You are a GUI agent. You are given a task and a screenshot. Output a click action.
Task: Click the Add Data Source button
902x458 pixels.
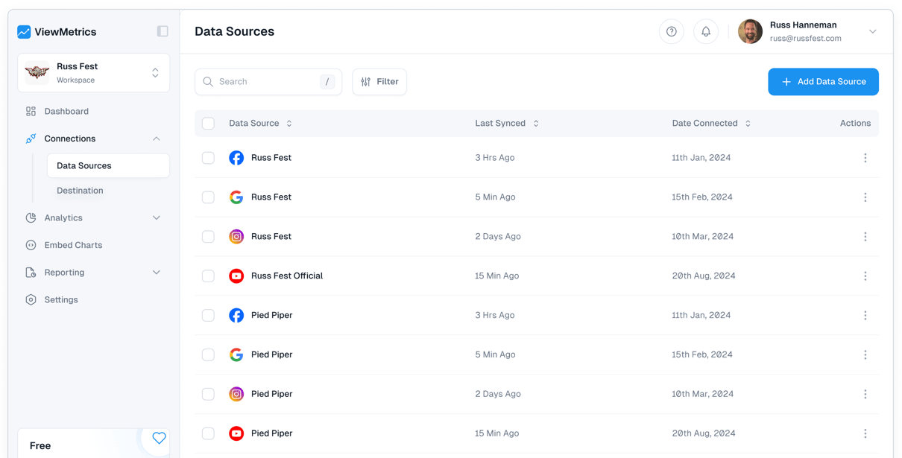[x=823, y=82]
